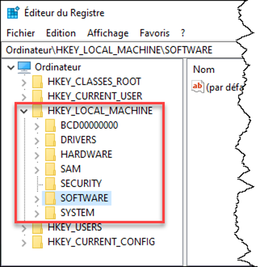
Task: Click the HKEY_CLASSES_ROOT folder icon
Action: [37, 82]
